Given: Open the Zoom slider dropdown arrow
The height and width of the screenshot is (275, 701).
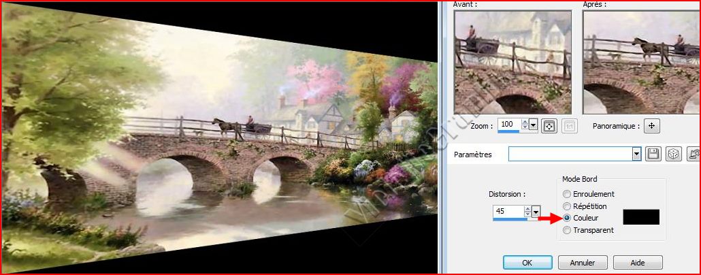Looking at the screenshot, I should 533,125.
